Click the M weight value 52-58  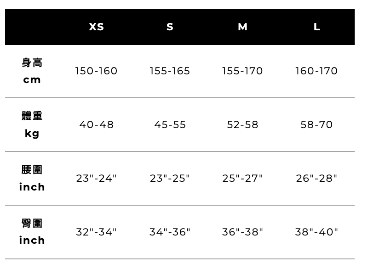click(242, 125)
